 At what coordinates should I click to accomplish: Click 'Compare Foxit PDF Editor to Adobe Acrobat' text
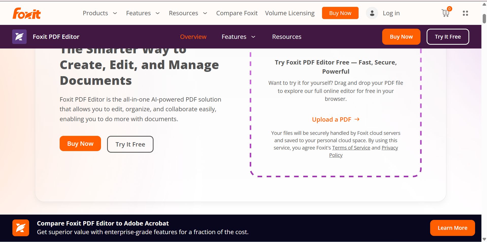pyautogui.click(x=103, y=223)
